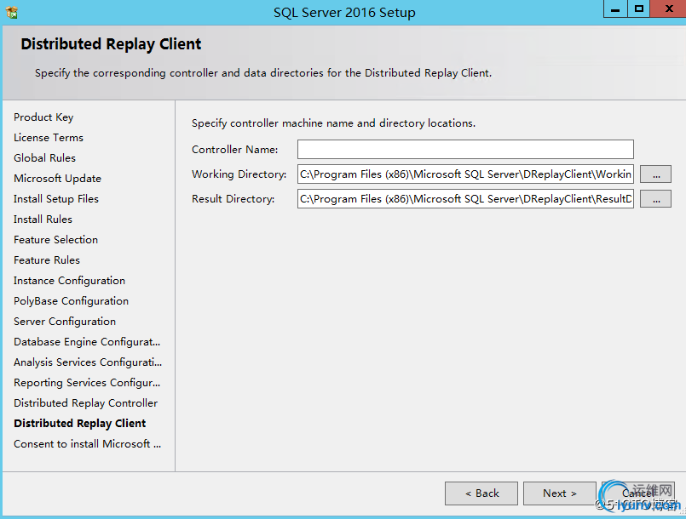Select the License Terms step
686x519 pixels.
pos(48,138)
